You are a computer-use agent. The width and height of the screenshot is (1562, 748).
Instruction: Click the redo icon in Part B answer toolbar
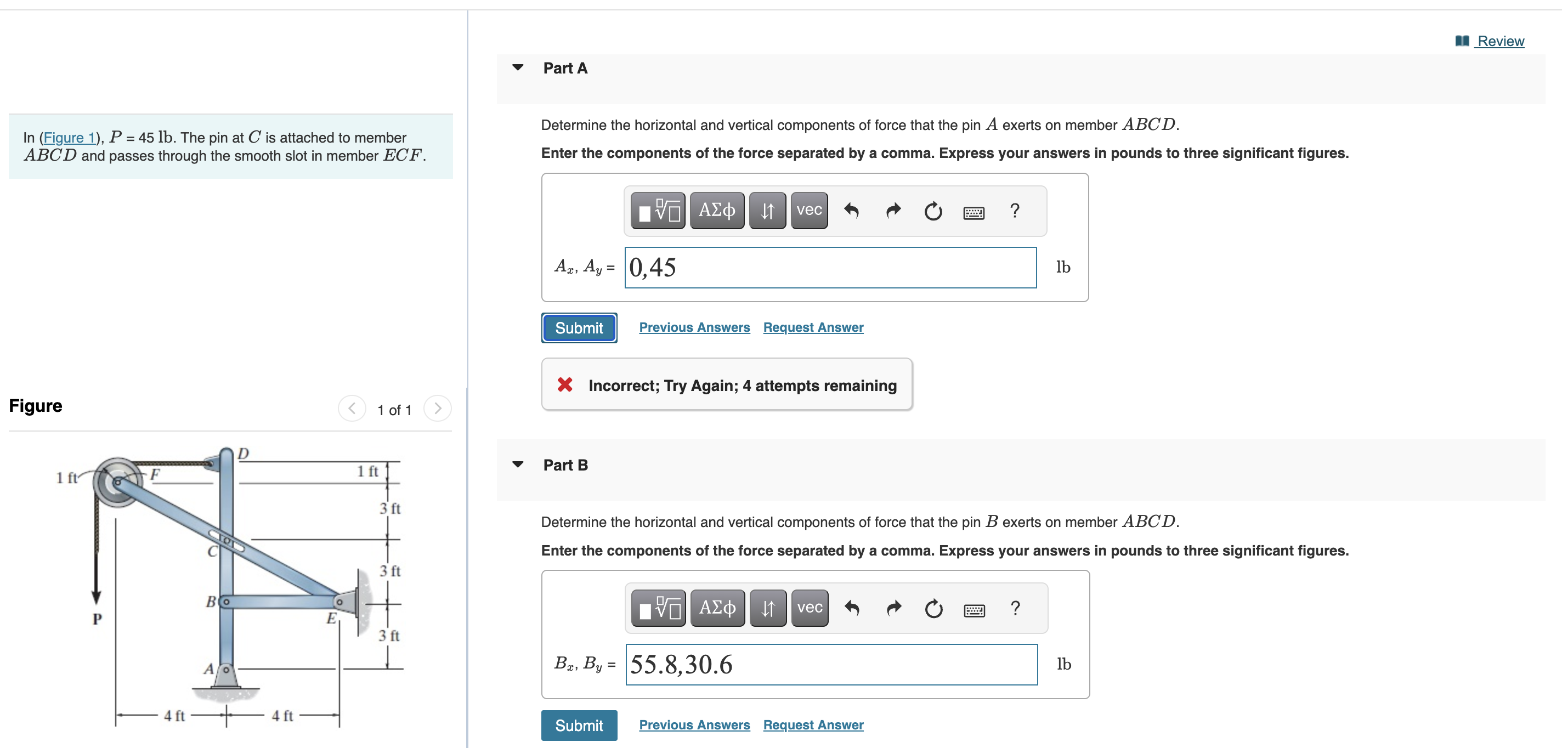[x=893, y=609]
